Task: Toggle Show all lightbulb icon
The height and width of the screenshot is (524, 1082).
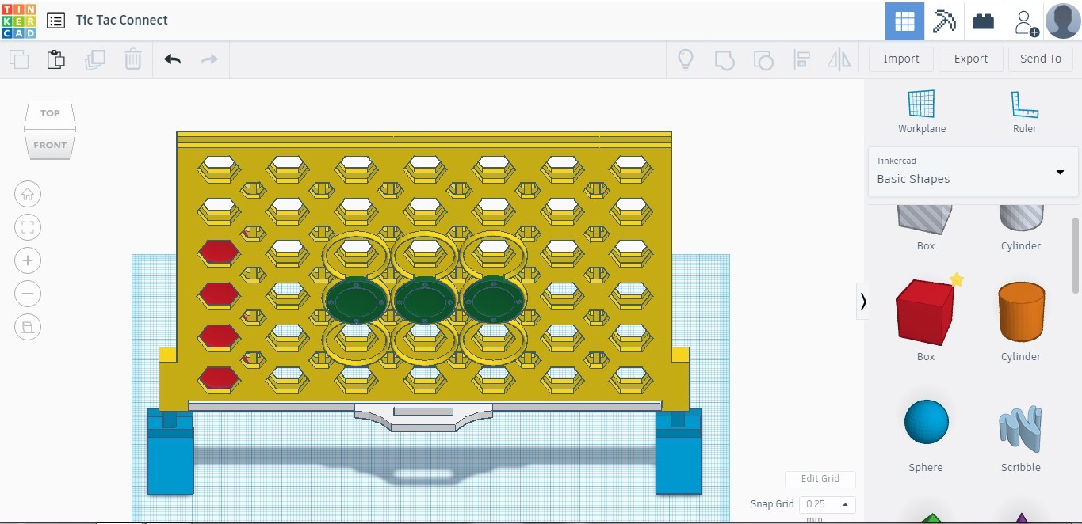Action: (686, 59)
